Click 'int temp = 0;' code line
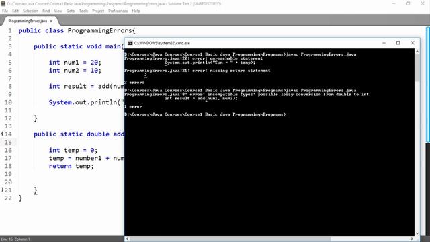 coord(73,150)
